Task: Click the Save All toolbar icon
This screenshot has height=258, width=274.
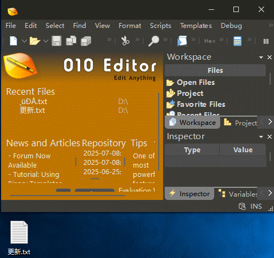Action: coord(86,41)
